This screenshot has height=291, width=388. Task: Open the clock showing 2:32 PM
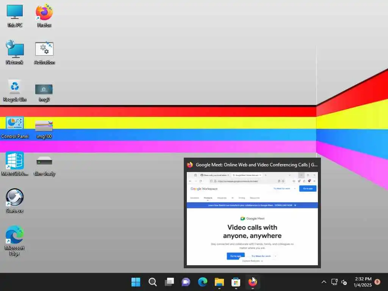pos(363,282)
